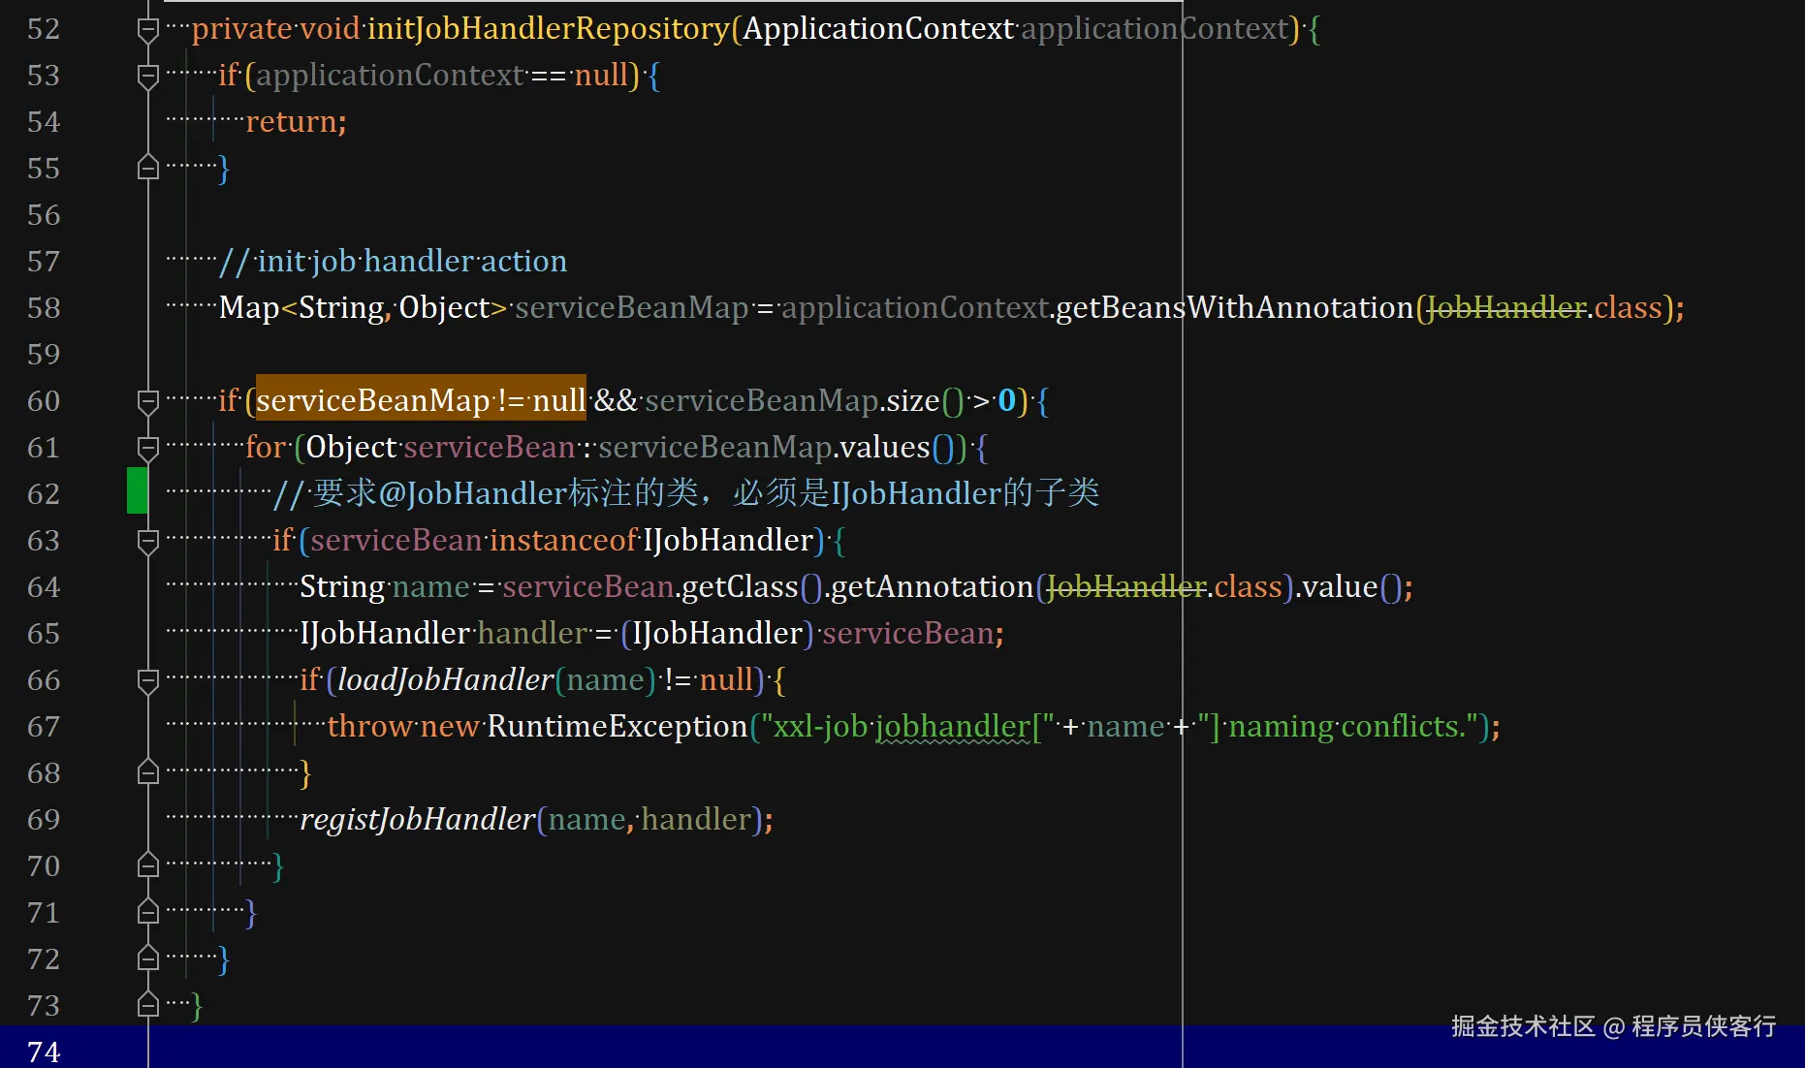Click the strikethrough JobHandler.class on line 58
This screenshot has height=1068, width=1805.
point(1545,308)
